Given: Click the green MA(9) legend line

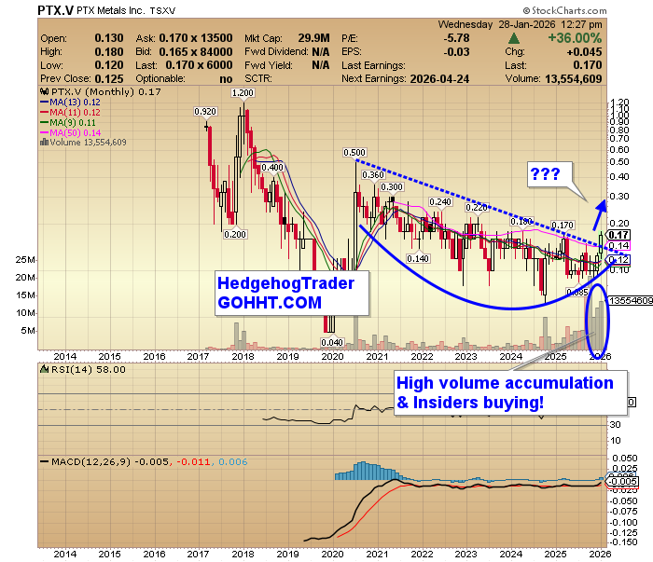Looking at the screenshot, I should click(45, 123).
